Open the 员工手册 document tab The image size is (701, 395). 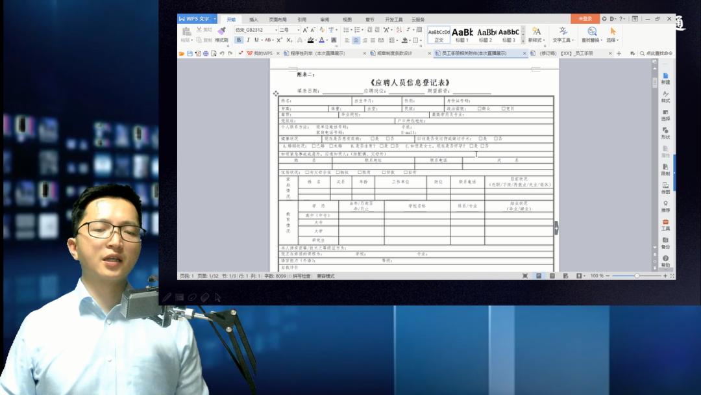(576, 55)
